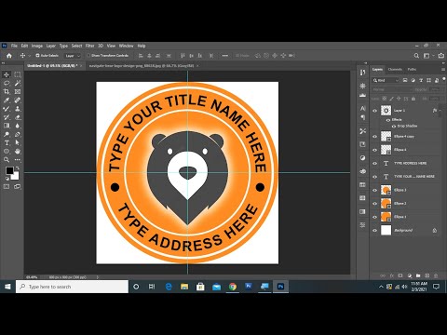Select the Brush tool
The width and height of the screenshot is (447, 335).
pyautogui.click(x=7, y=109)
